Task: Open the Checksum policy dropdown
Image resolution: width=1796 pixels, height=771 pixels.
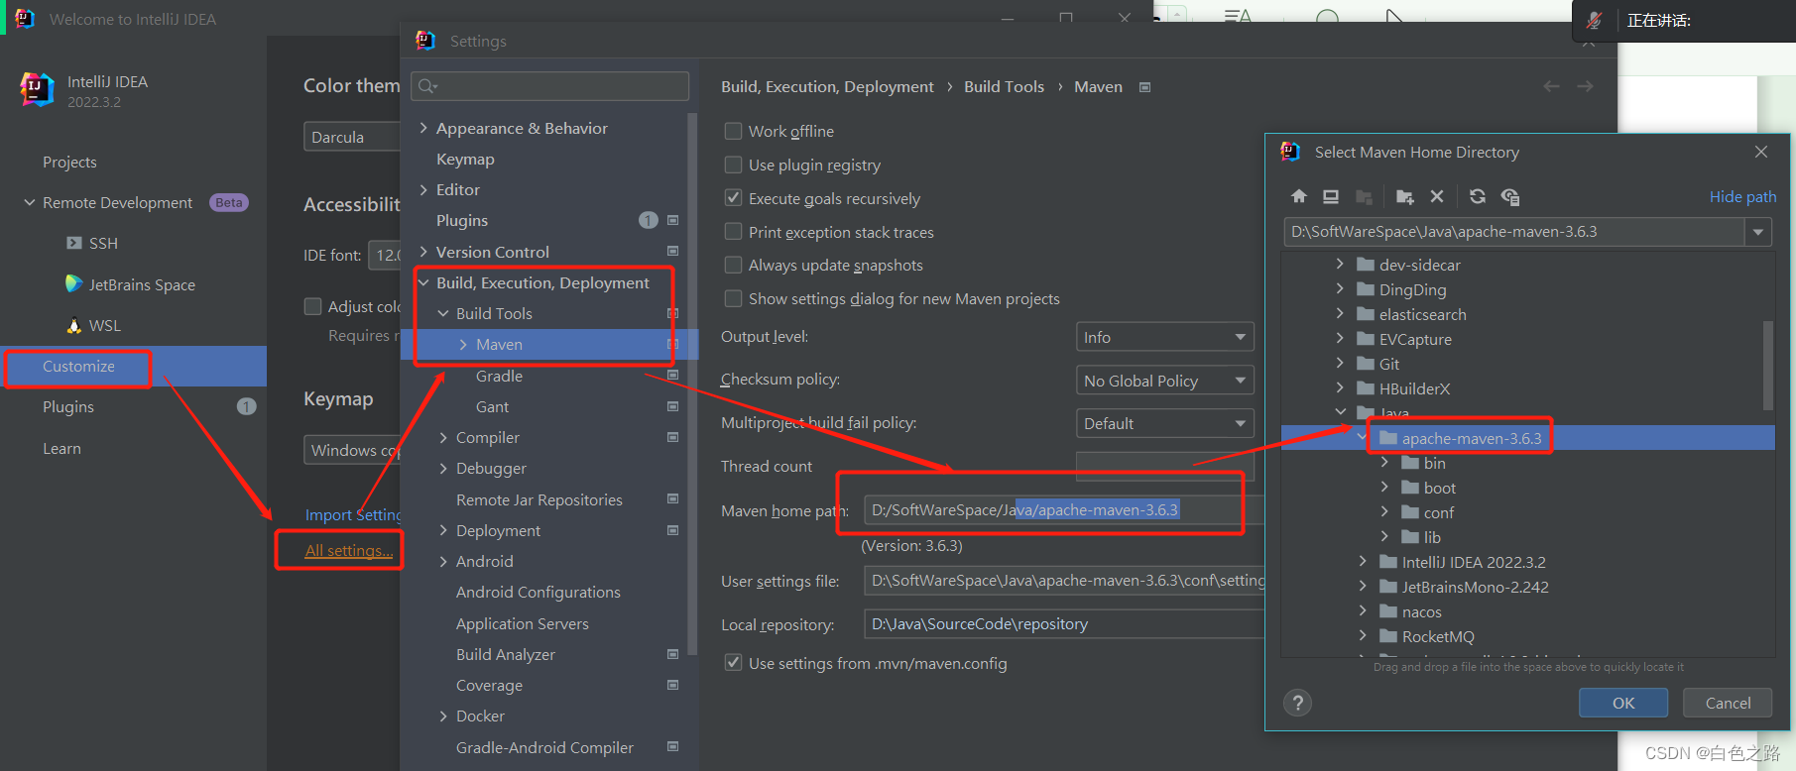Action: pos(1164,381)
